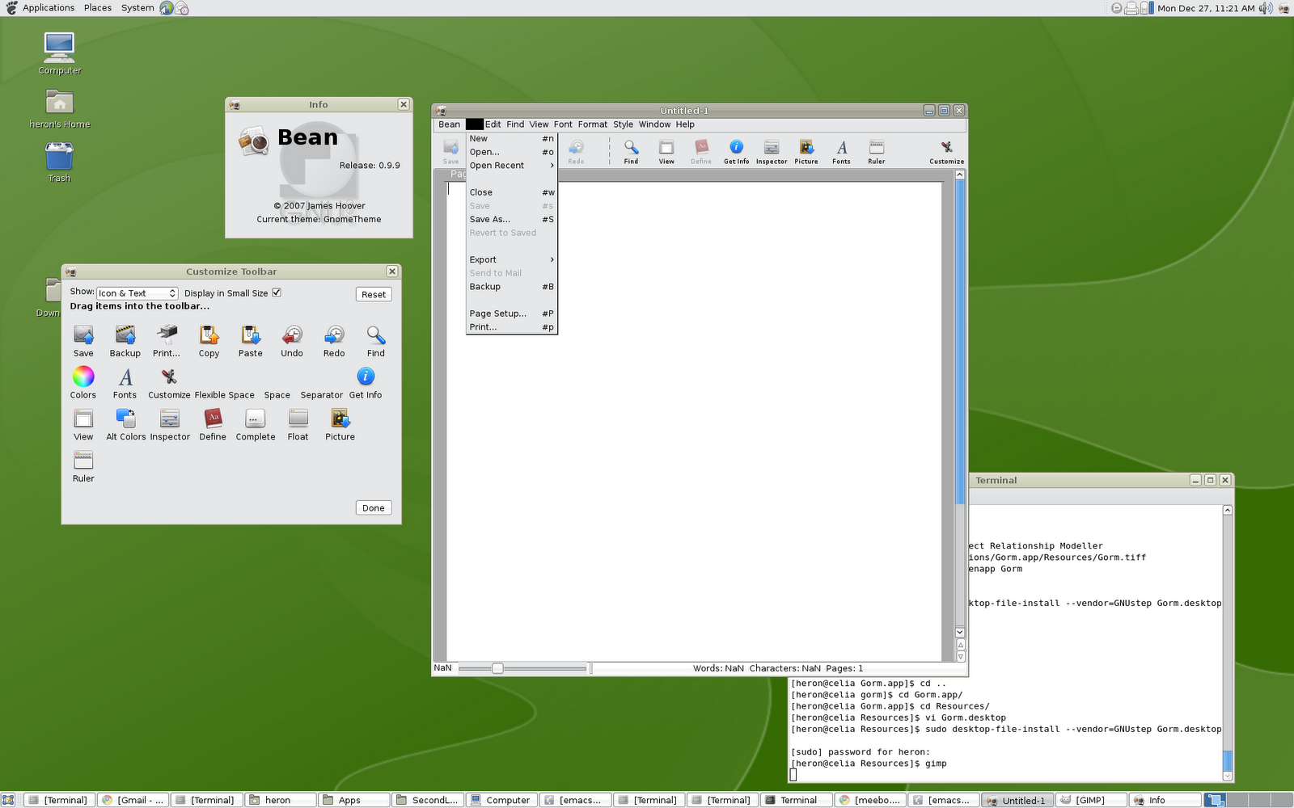The height and width of the screenshot is (808, 1294).
Task: Click the Save icon in Customize Toolbar palette
Action: click(x=83, y=335)
